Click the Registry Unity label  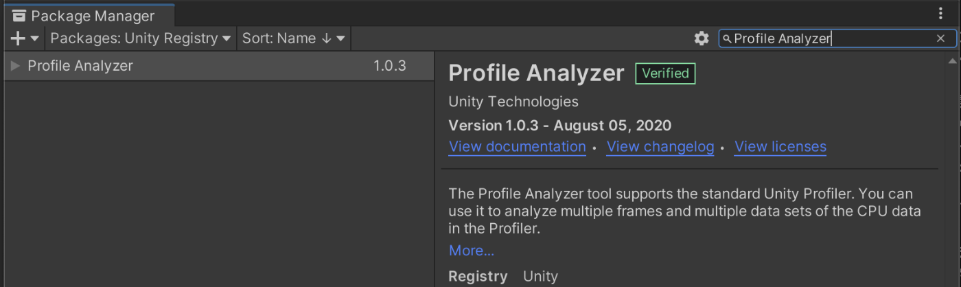pos(503,277)
